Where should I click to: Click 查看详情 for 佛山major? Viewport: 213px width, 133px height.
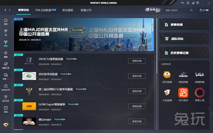click(137, 121)
